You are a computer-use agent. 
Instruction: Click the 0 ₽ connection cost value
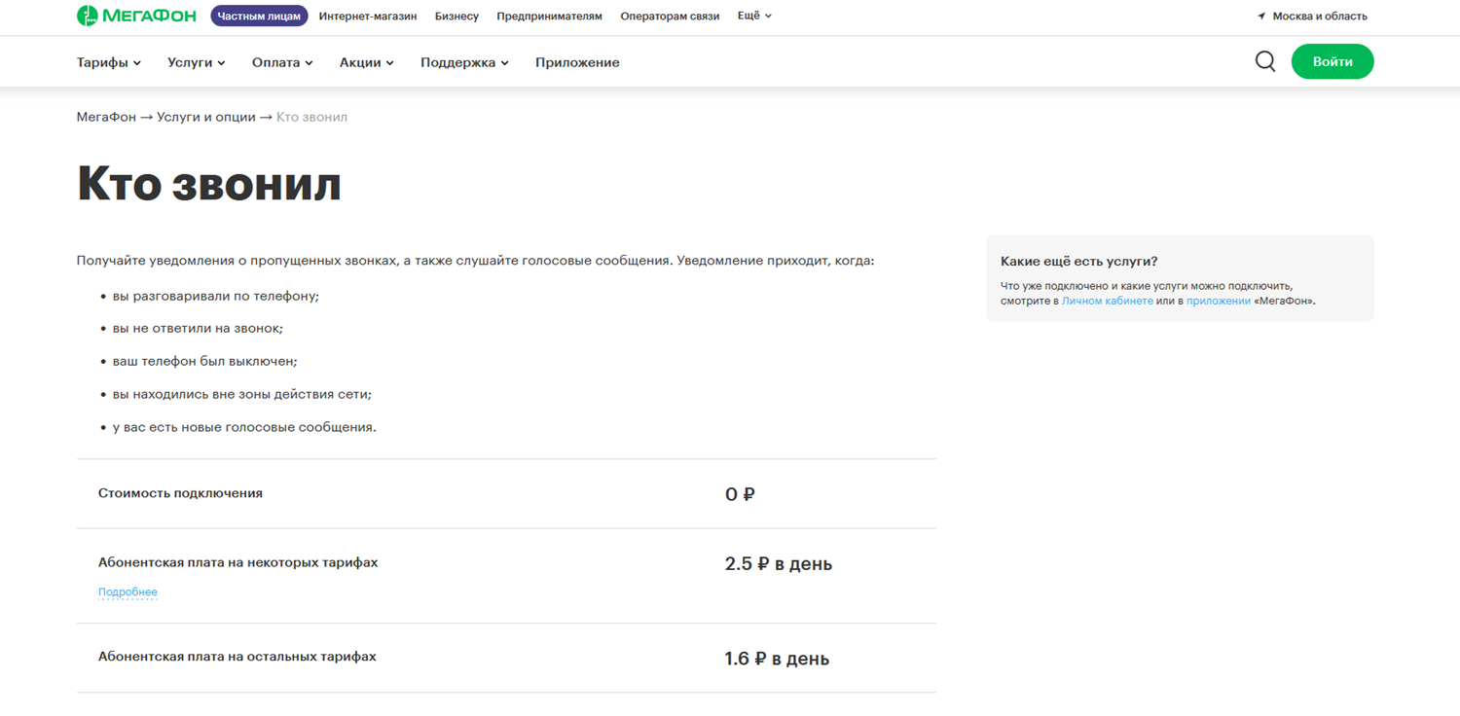click(740, 494)
